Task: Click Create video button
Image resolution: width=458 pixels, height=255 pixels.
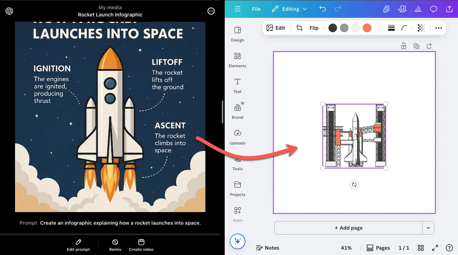Action: [141, 245]
